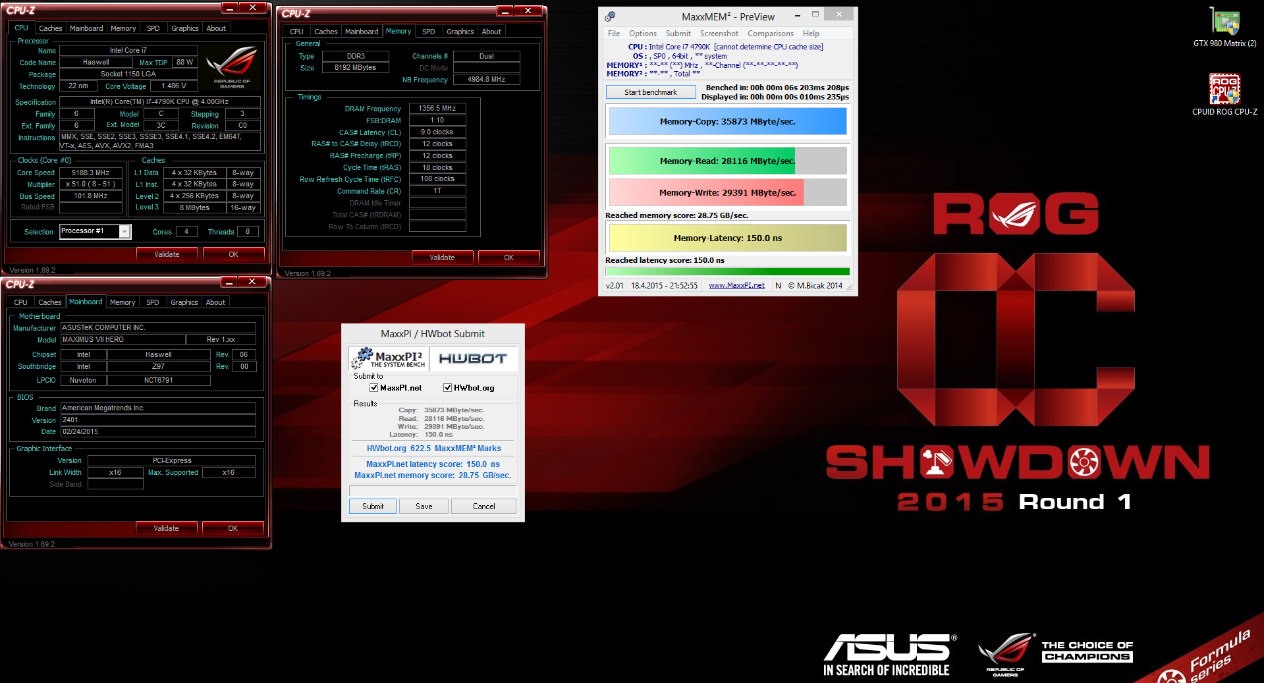The image size is (1264, 683).
Task: Click ROG logo in CPU-Z CPU window
Action: pyautogui.click(x=231, y=67)
